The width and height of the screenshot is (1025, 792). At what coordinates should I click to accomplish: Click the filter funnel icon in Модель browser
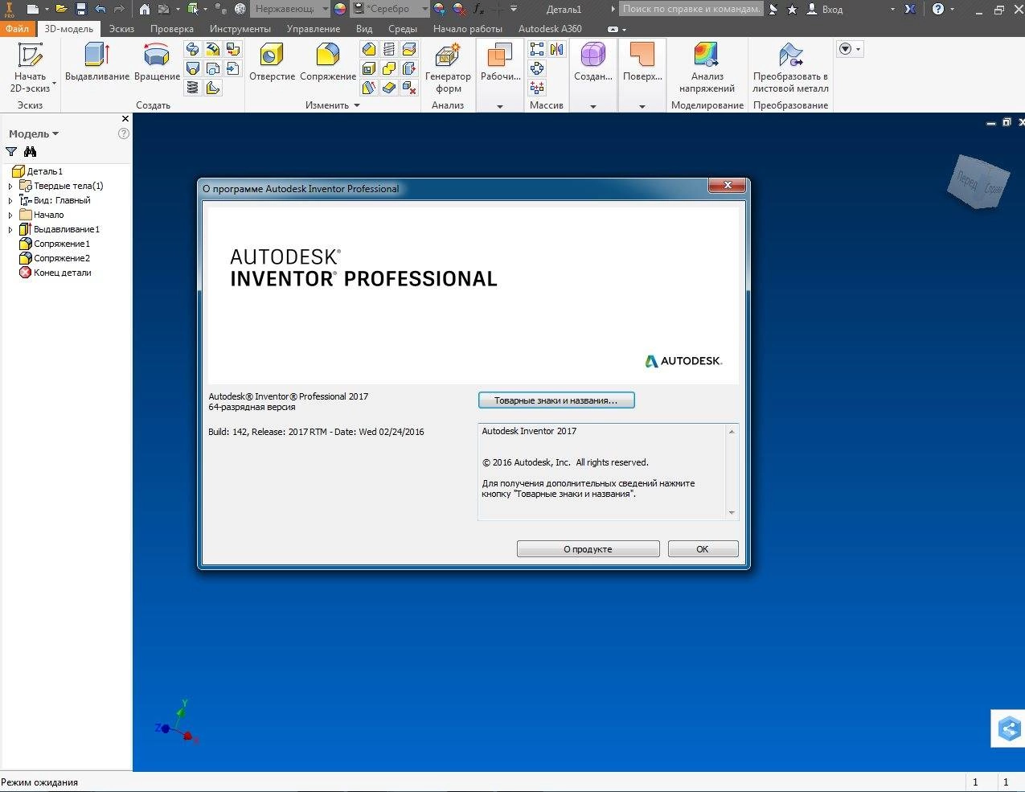pyautogui.click(x=11, y=152)
